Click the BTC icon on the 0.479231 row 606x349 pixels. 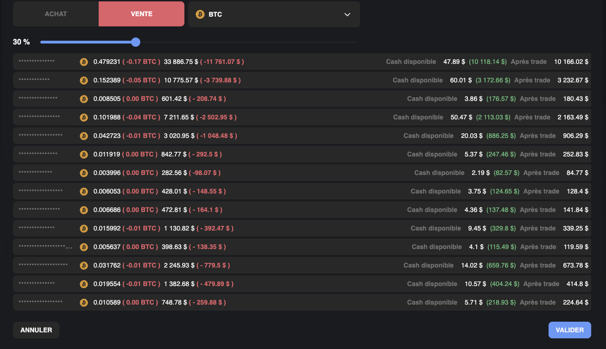(84, 62)
